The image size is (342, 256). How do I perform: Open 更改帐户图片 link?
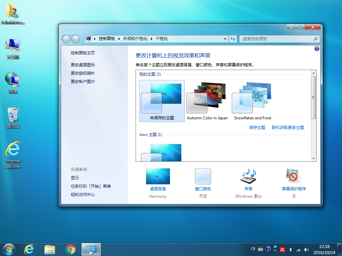pyautogui.click(x=83, y=82)
